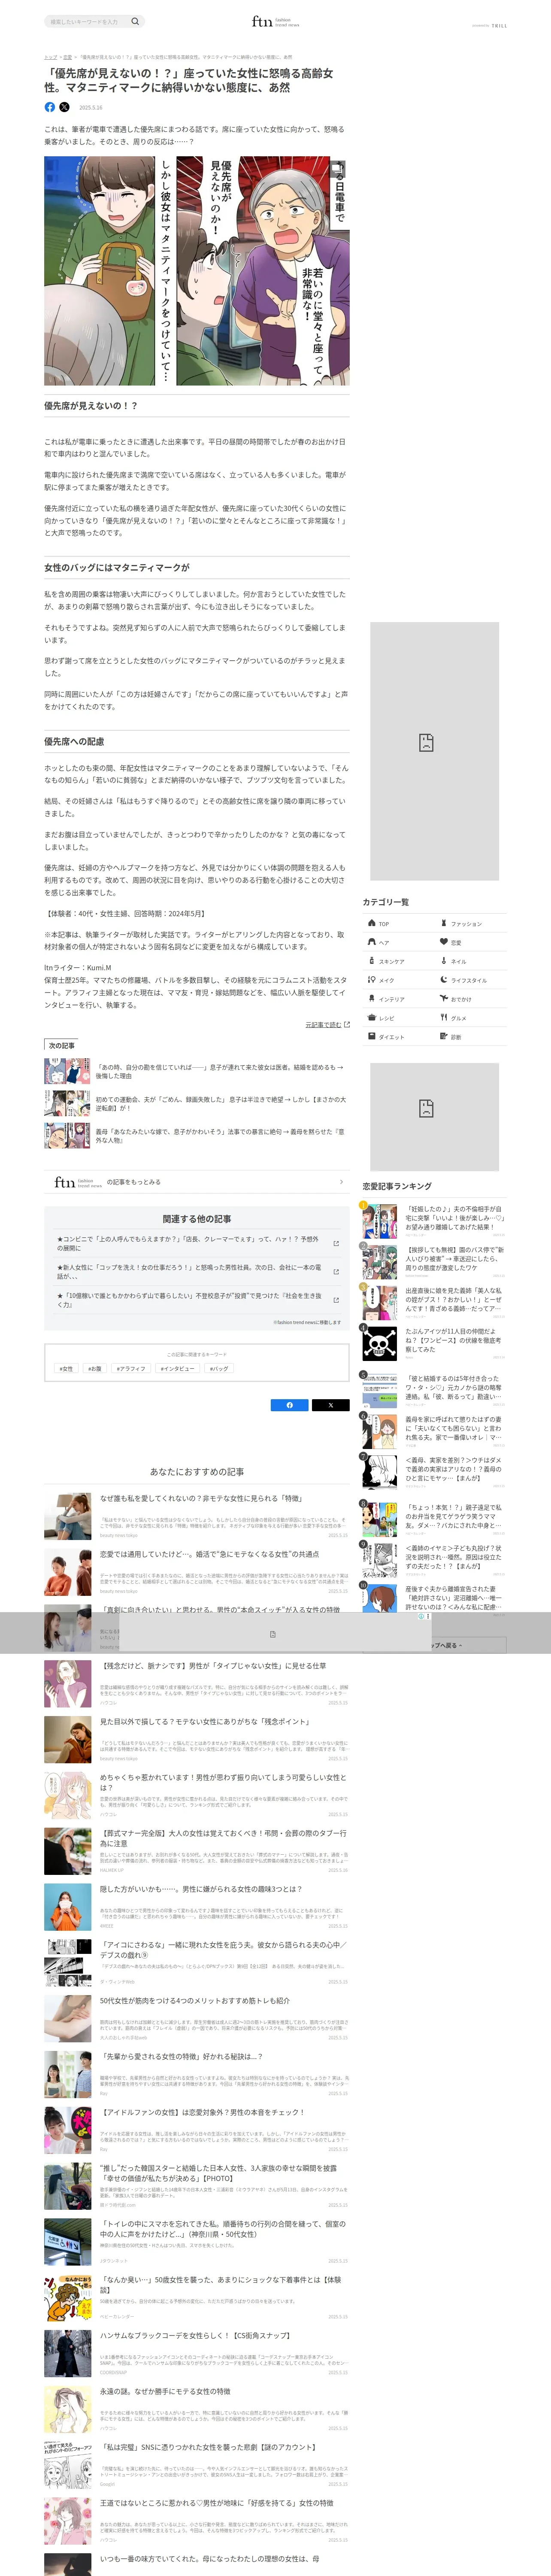Expand ftn の記事をもっとみる chevron row
551x2576 pixels.
pyautogui.click(x=197, y=1182)
